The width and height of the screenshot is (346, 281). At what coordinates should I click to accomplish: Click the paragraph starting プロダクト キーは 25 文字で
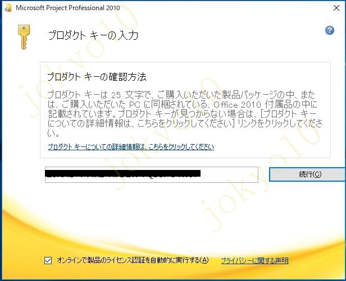(185, 114)
